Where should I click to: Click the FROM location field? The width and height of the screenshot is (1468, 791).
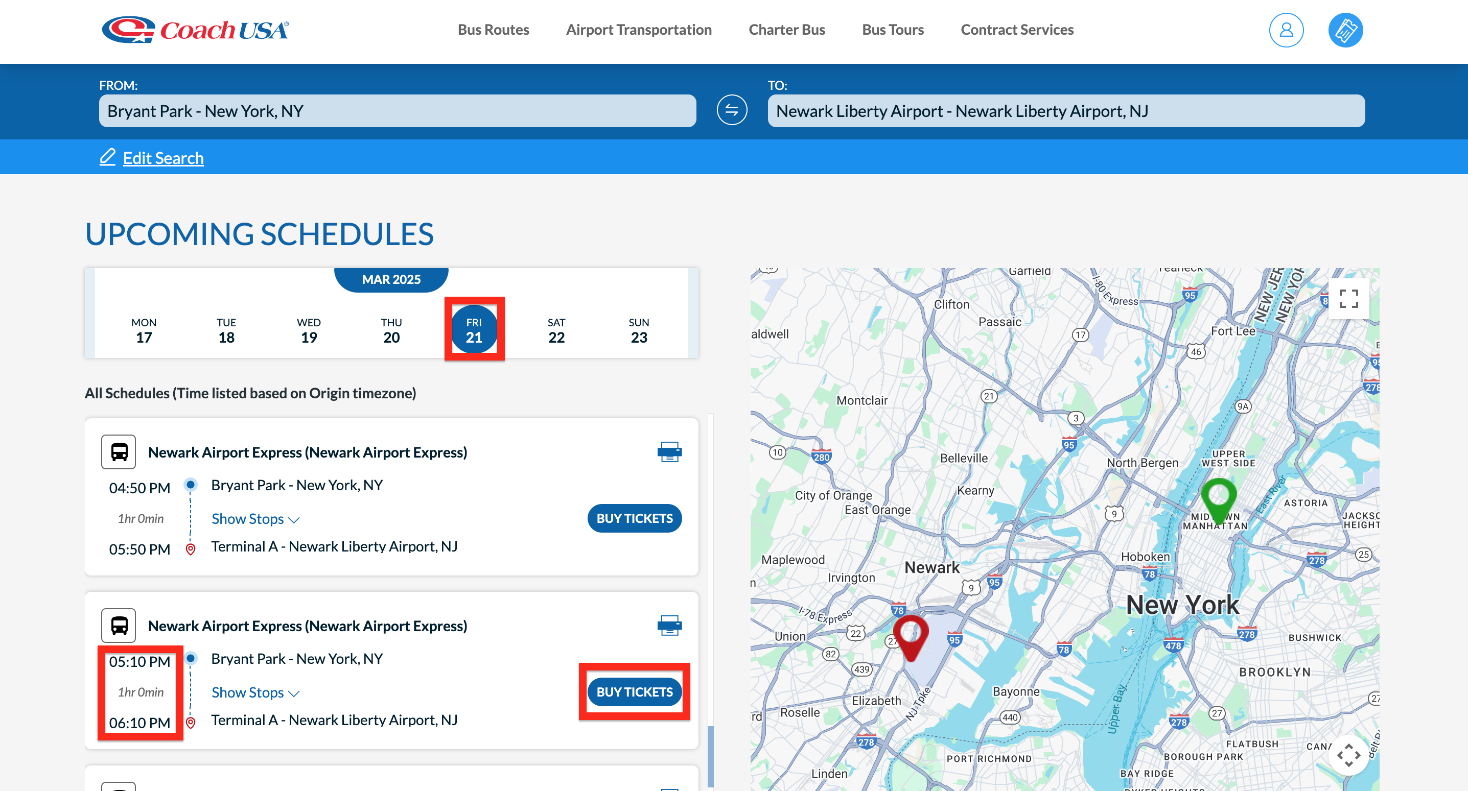coord(397,110)
